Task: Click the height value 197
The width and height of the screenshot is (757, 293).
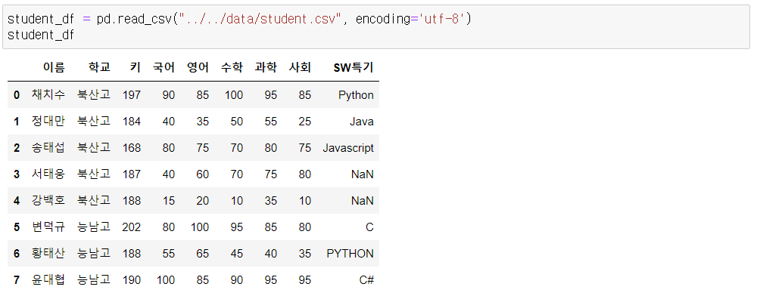Action: (132, 95)
